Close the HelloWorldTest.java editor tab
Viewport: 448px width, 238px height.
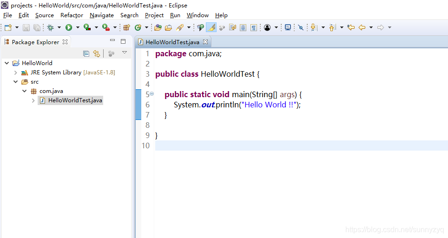point(205,42)
